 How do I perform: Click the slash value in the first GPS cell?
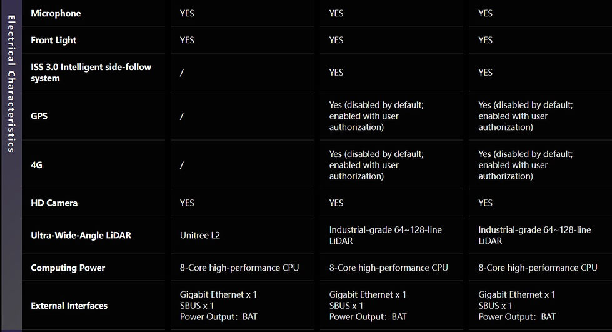point(181,116)
